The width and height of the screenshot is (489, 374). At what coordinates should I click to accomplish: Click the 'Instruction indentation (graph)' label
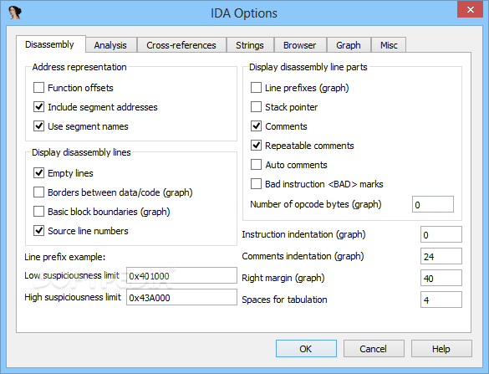pyautogui.click(x=303, y=234)
